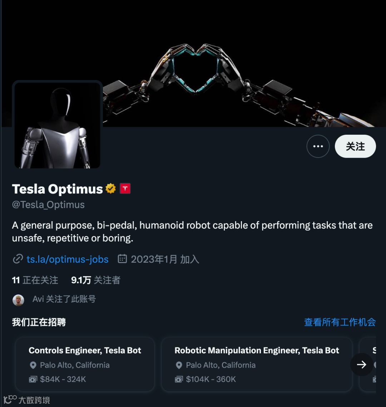Screen dimensions: 386x407
Task: Open Robotic Manipulation Engineer job card
Action: pos(257,364)
